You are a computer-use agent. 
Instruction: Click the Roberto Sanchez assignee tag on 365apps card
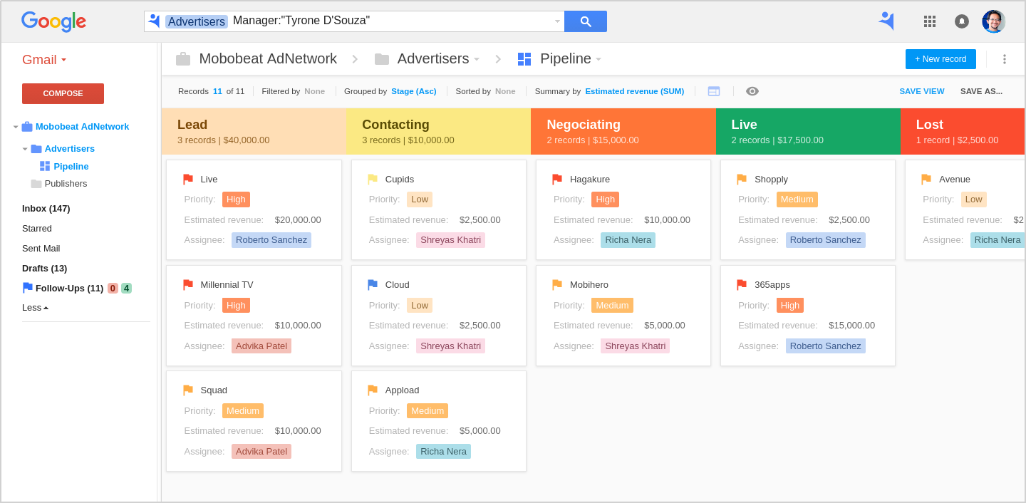(826, 346)
